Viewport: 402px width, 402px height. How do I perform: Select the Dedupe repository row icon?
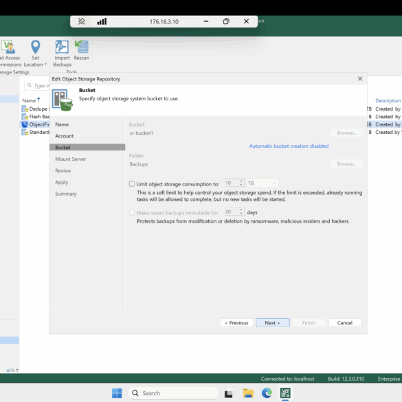tap(25, 109)
